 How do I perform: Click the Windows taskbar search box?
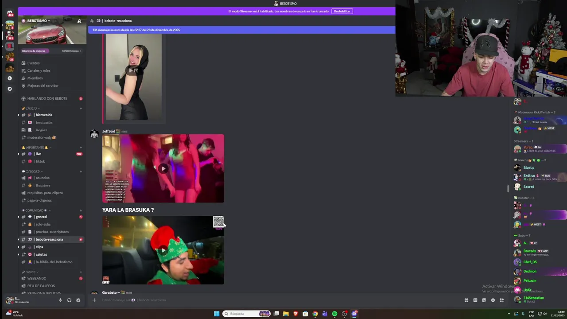pos(247,314)
